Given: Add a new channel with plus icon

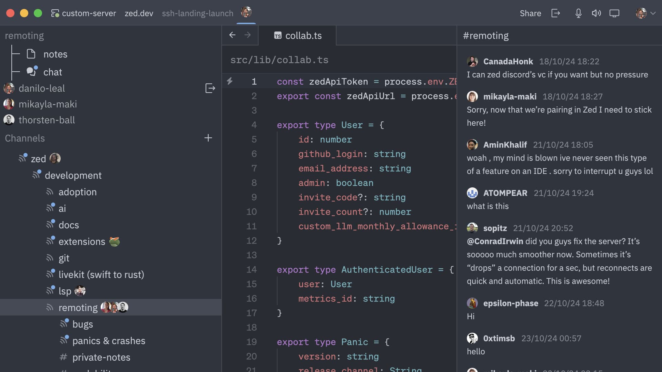Looking at the screenshot, I should tap(208, 138).
